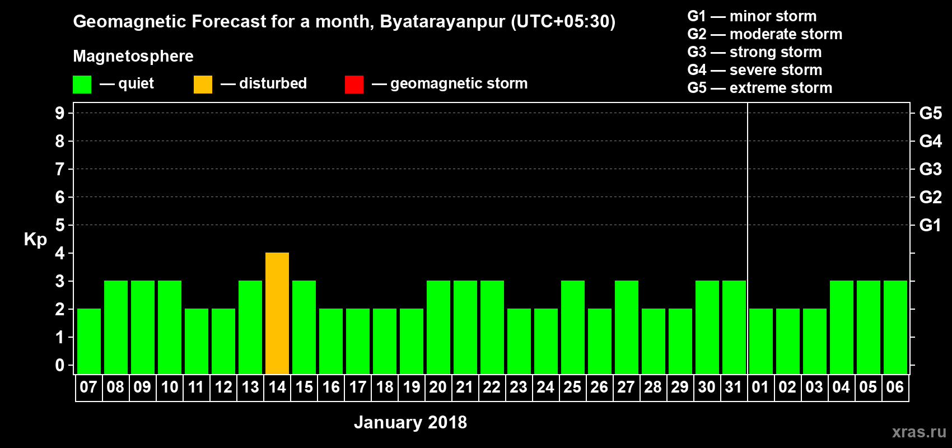Click the red geomagnetic storm legend swatch

(x=354, y=85)
